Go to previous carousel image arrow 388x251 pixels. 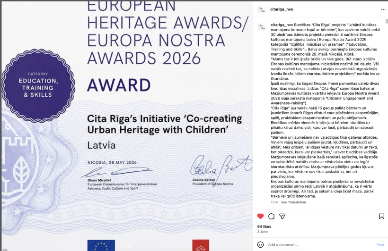point(8,126)
